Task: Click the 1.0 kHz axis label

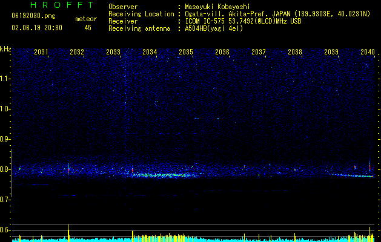Action: tap(5, 109)
